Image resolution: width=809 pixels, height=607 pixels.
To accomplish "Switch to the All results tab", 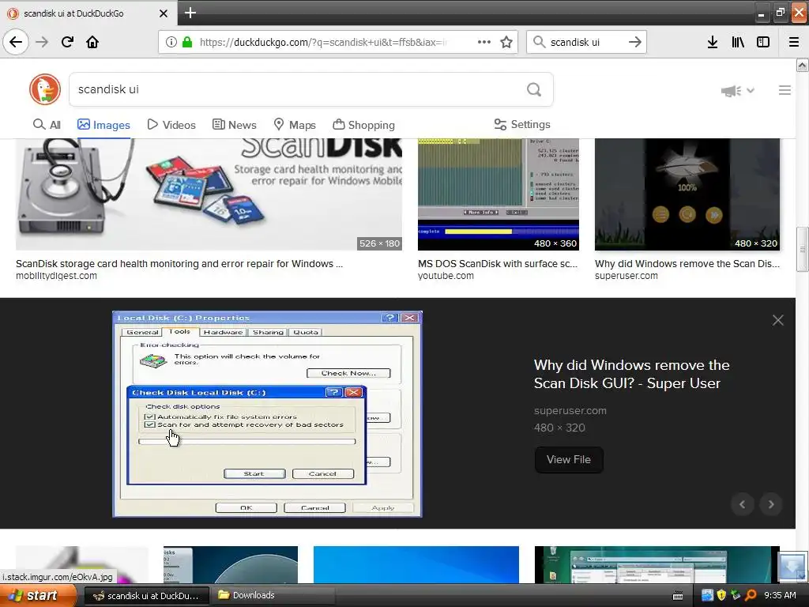I will pyautogui.click(x=47, y=125).
